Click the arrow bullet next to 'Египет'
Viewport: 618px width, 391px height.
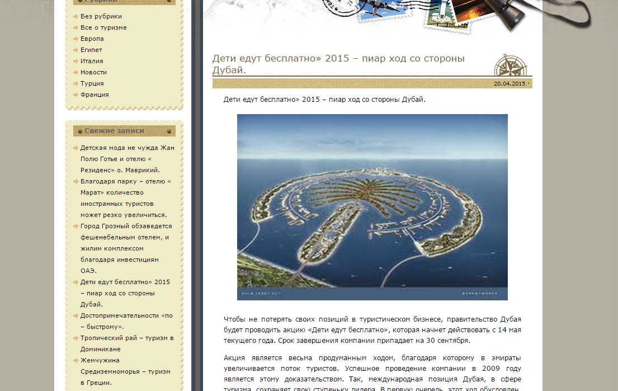pos(76,50)
